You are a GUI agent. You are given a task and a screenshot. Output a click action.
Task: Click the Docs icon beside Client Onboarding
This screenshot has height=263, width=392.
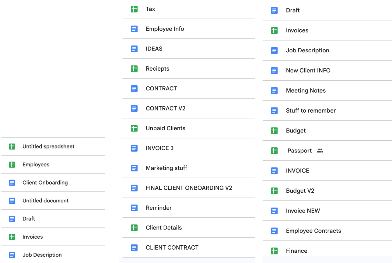pyautogui.click(x=12, y=183)
